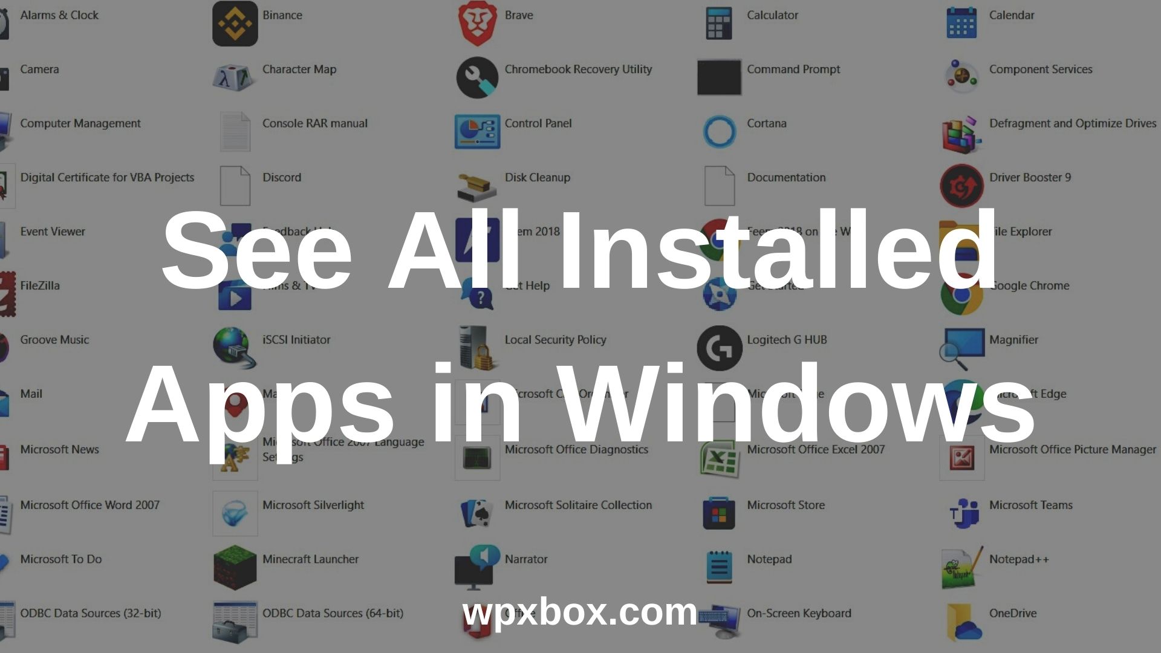
Task: Expand ODBC Data Sources 64-bit
Action: [333, 613]
